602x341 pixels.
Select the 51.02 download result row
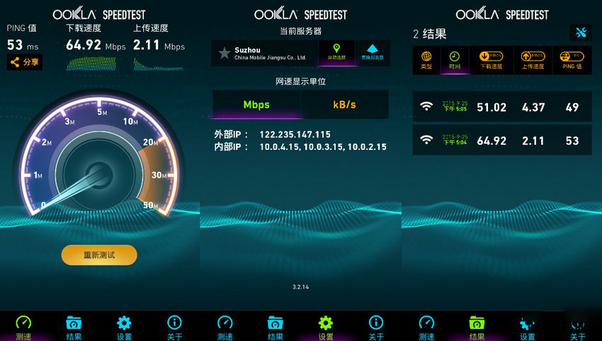click(502, 107)
